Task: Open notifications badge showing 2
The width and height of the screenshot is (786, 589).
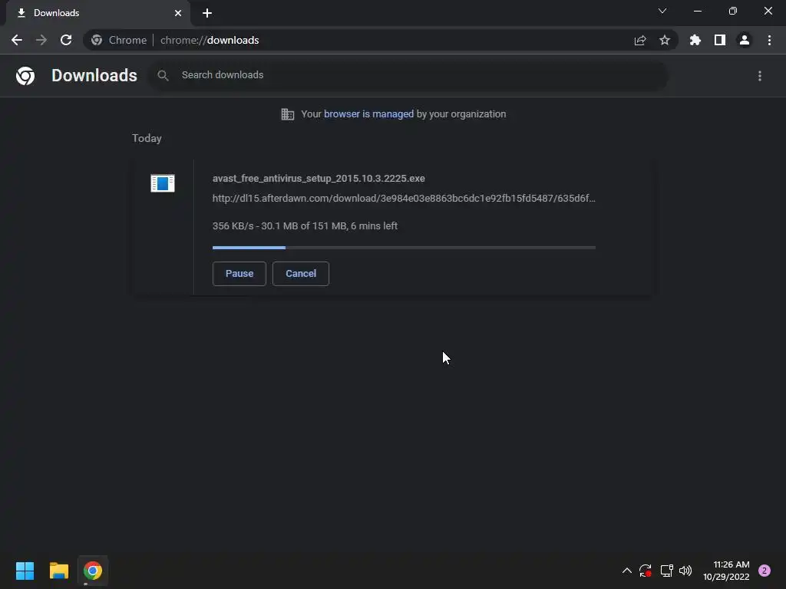Action: click(x=765, y=571)
